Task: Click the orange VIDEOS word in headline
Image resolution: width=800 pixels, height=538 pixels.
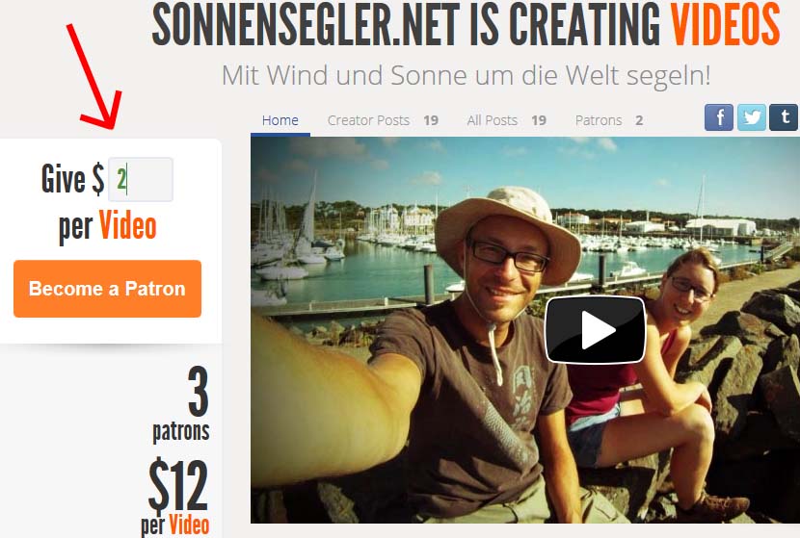Action: pos(726,24)
